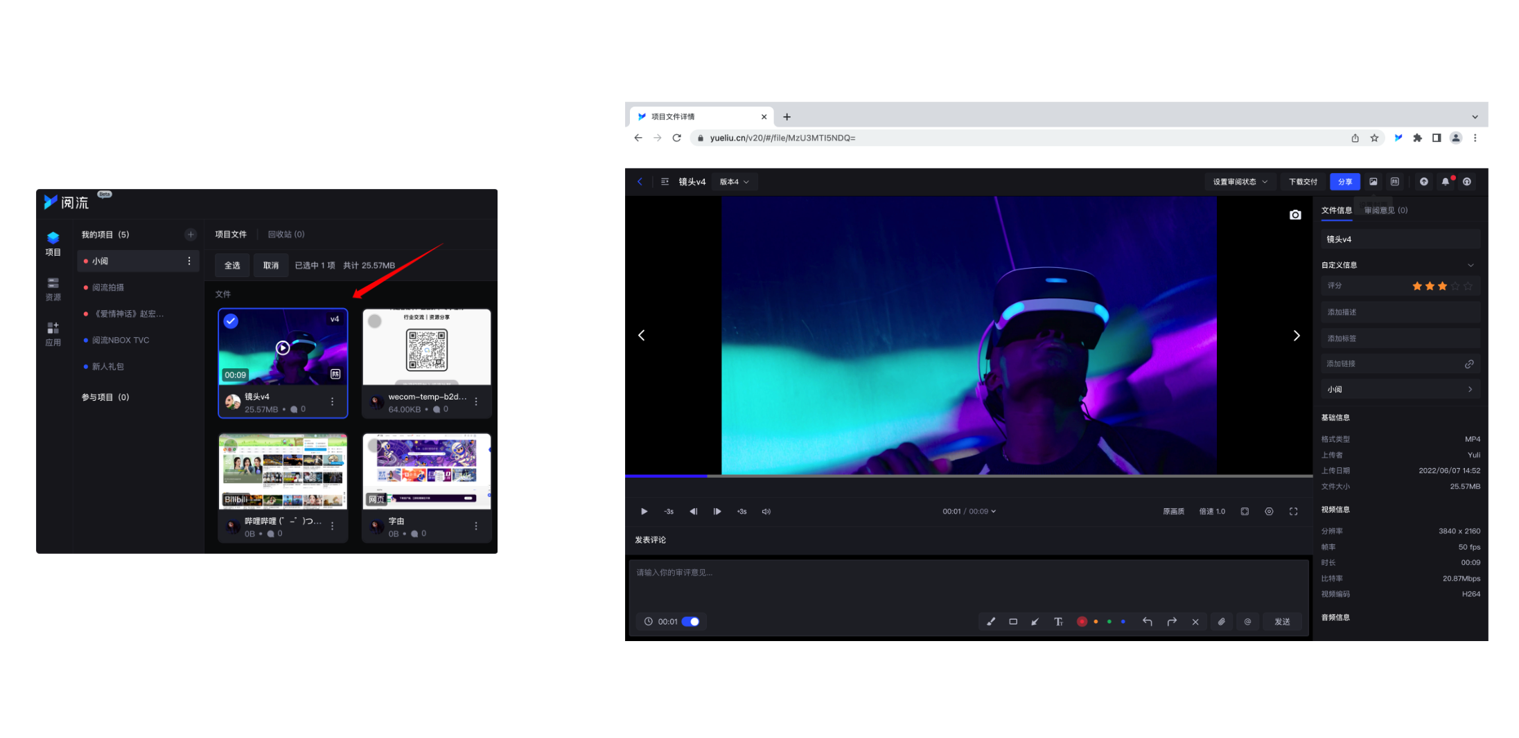Switch to the 项目文件 tab
Image resolution: width=1519 pixels, height=738 pixels.
coord(231,235)
